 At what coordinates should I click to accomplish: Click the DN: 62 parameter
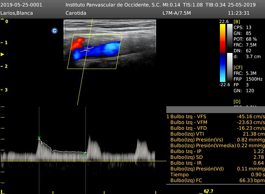[242, 51]
